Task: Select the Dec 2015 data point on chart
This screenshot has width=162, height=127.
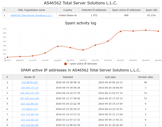Action: click(x=108, y=41)
